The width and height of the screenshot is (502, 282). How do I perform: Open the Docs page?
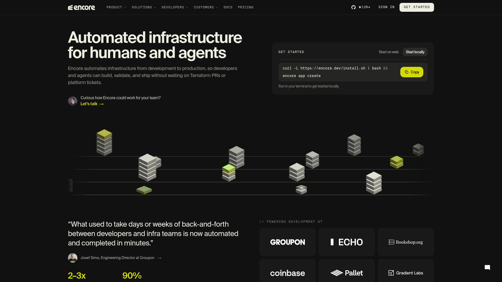tap(228, 7)
